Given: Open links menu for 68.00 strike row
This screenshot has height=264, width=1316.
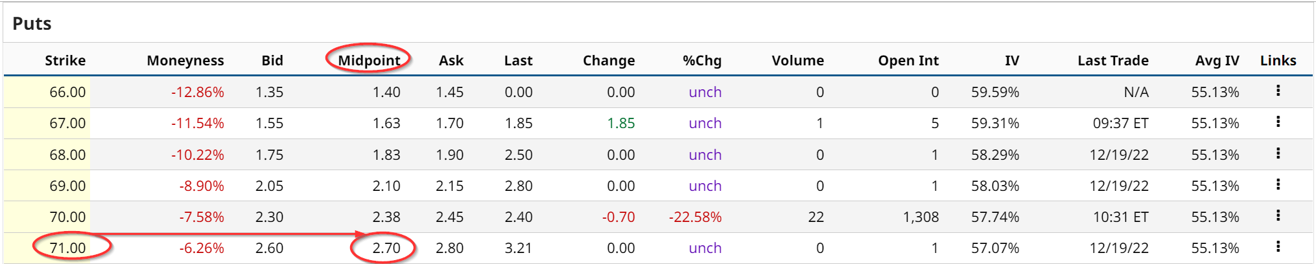Looking at the screenshot, I should (x=1278, y=153).
